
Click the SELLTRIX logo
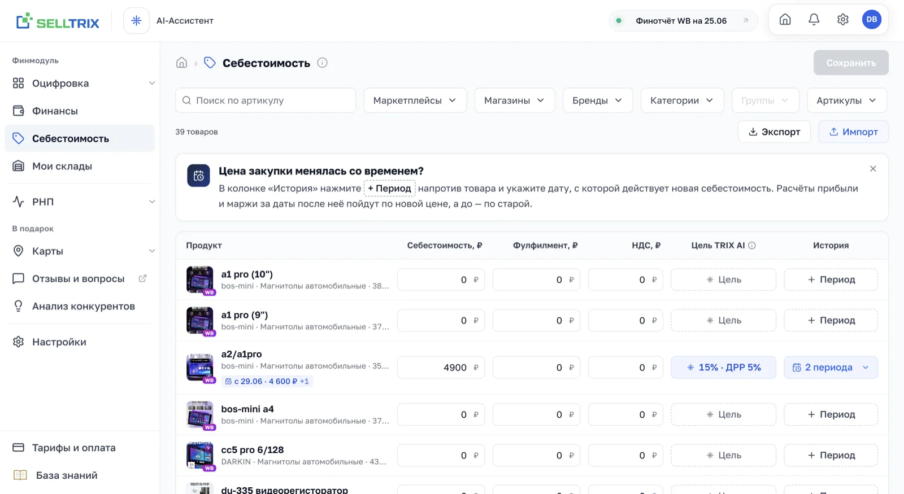click(58, 21)
